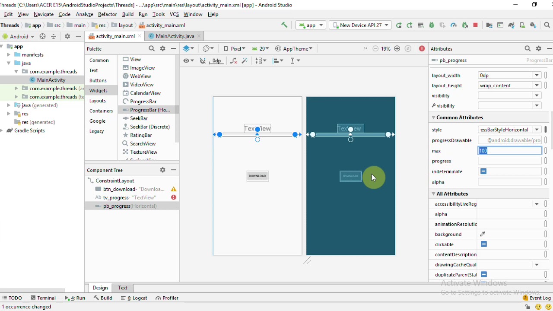The width and height of the screenshot is (553, 311).
Task: Open Palette panel settings gear
Action: click(x=163, y=49)
